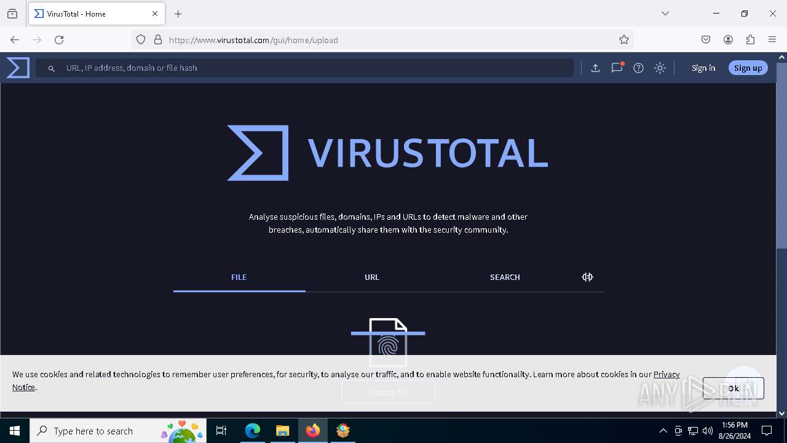Open the Extensions puzzle icon

[750, 40]
